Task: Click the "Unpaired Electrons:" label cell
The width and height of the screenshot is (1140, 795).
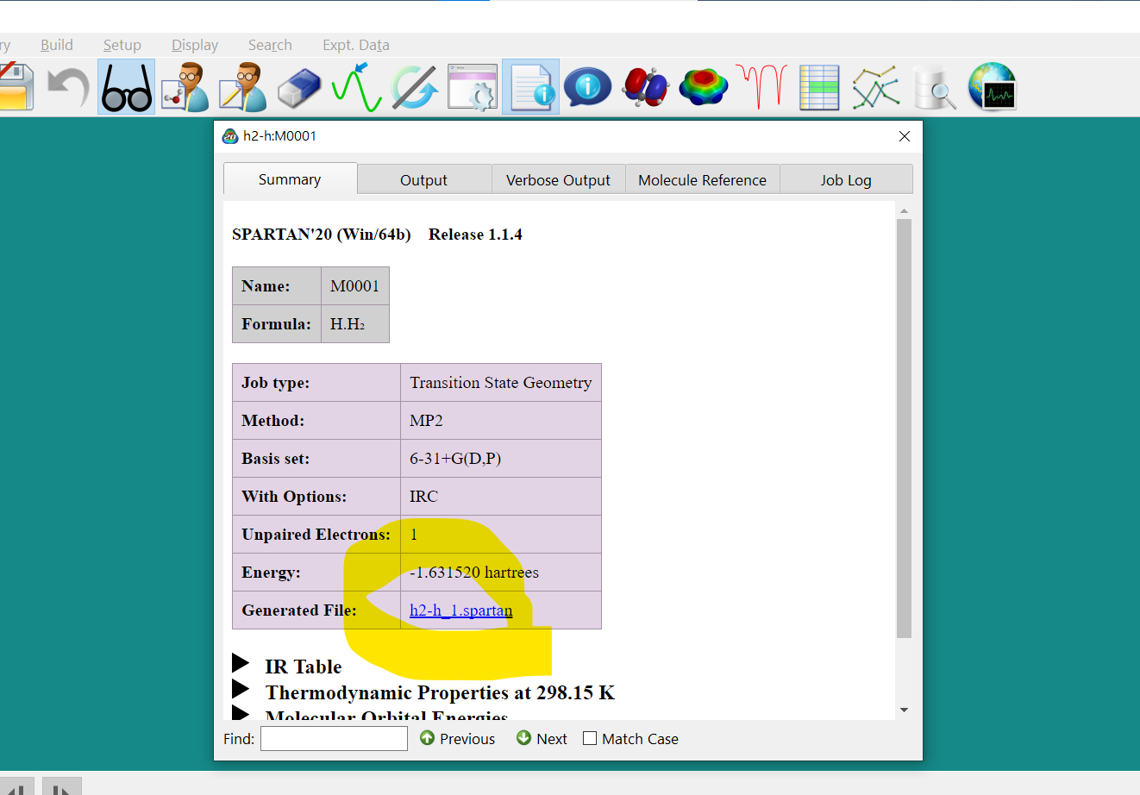Action: (x=316, y=535)
